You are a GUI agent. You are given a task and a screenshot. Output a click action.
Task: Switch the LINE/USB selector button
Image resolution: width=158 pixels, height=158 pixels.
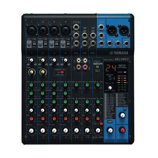[x=98, y=67]
